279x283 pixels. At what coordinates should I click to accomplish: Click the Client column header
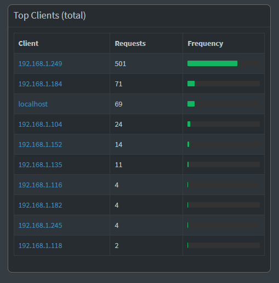tap(29, 43)
